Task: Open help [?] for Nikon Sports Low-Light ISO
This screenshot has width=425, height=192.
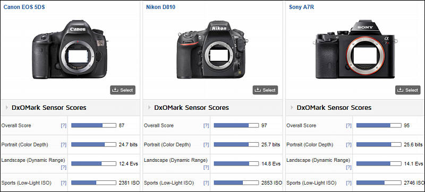Action: [206, 183]
